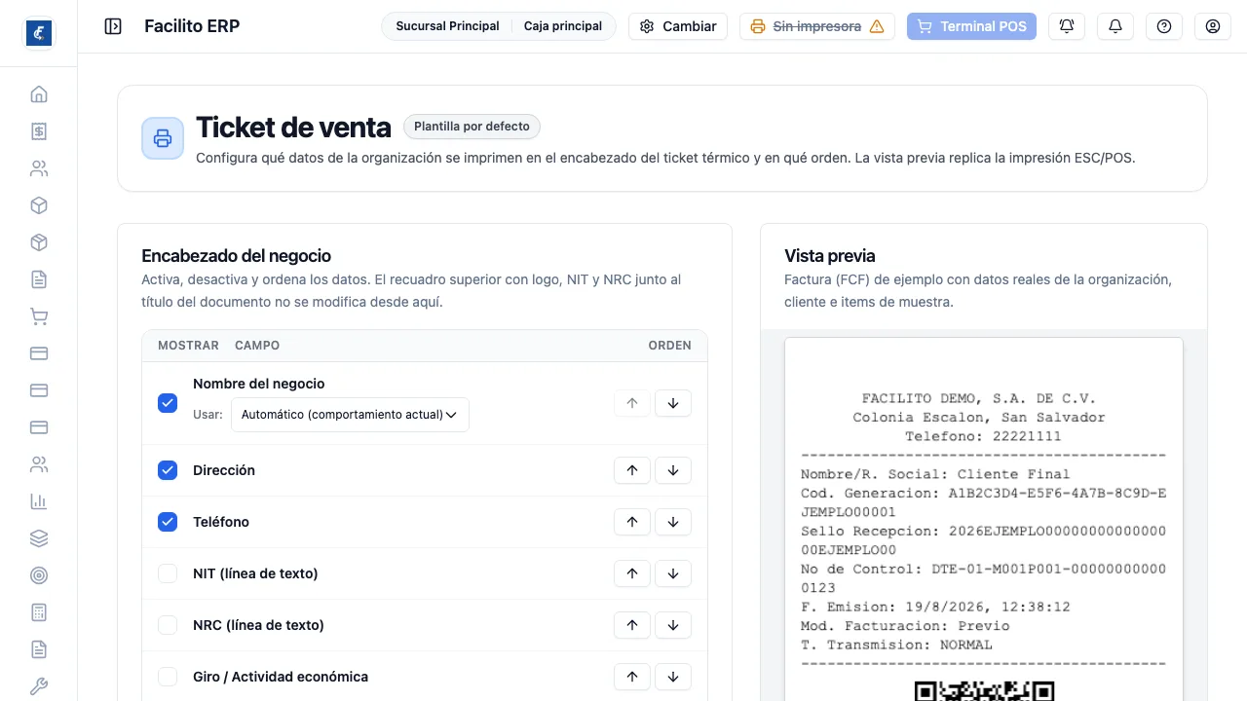Enable the NIT (línea de texto) checkbox

168,573
